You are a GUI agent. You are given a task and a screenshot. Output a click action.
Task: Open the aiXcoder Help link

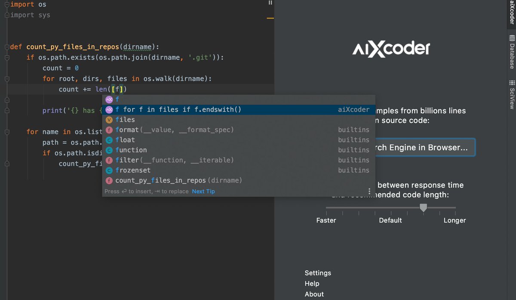312,284
